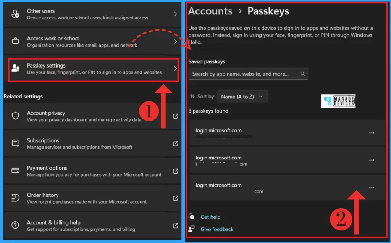This screenshot has height=243, width=391.
Task: Click the Get help headset icon
Action: pyautogui.click(x=192, y=216)
